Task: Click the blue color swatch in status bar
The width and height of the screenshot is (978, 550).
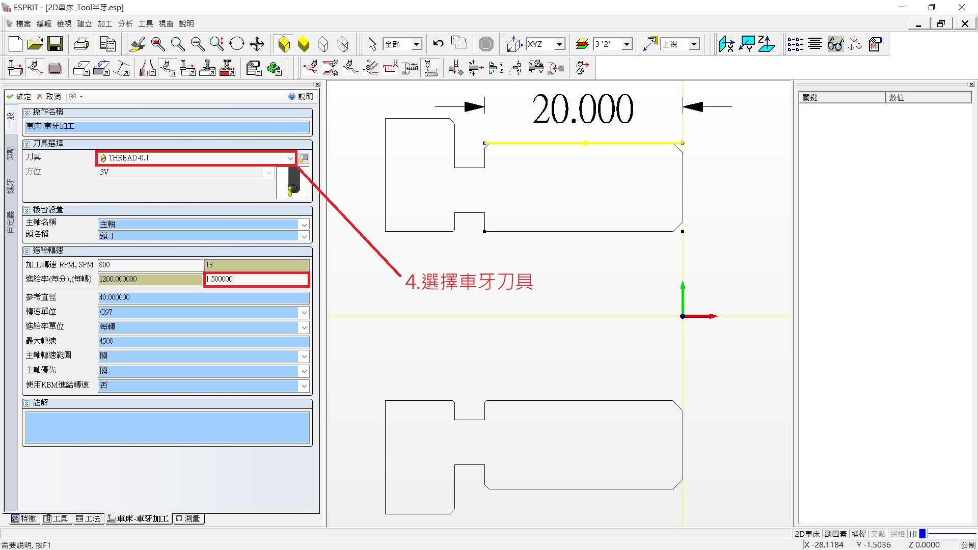Action: pos(922,534)
